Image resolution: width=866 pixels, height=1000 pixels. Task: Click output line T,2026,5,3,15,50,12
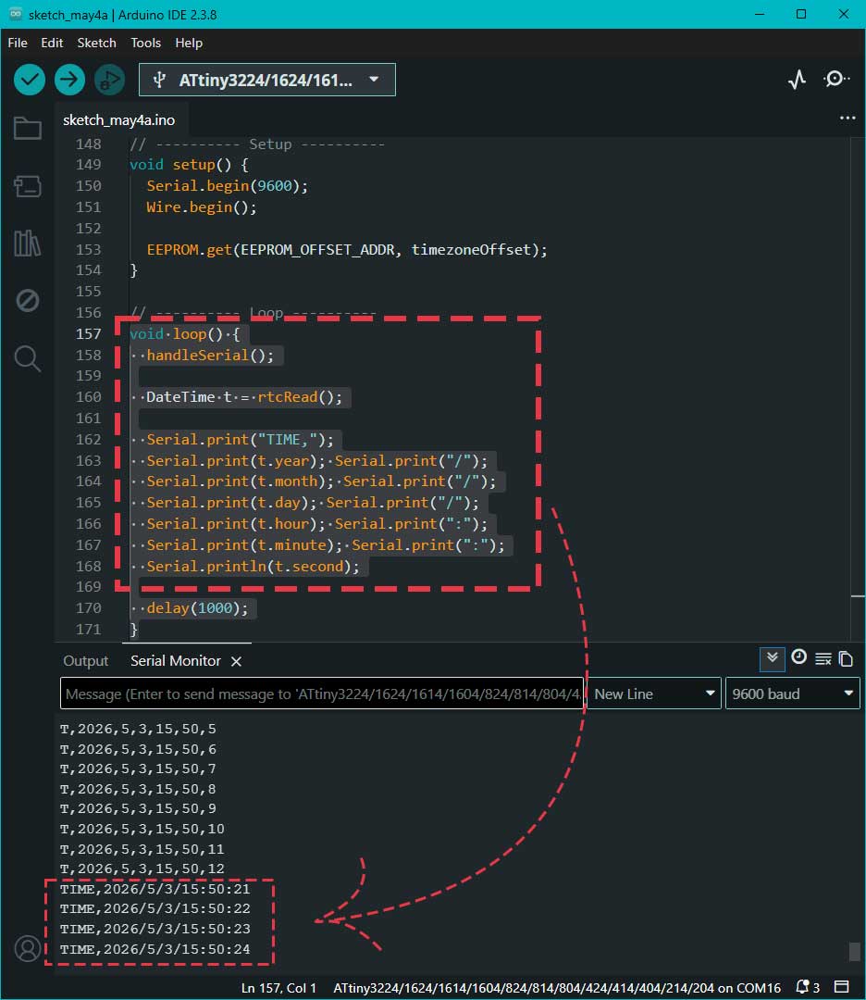click(142, 869)
